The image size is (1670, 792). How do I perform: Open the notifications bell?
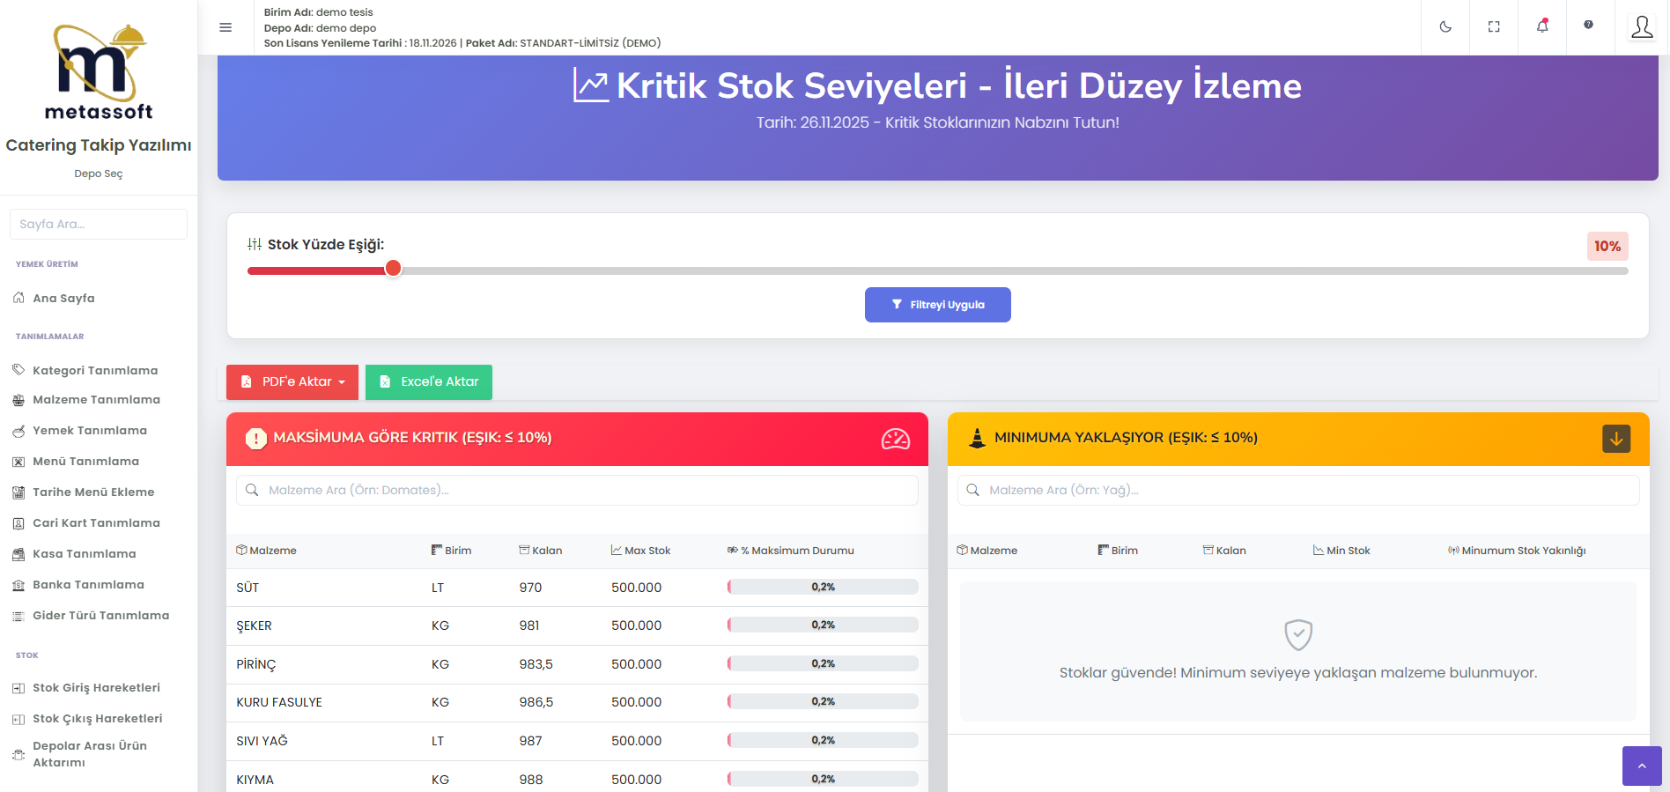click(1542, 26)
